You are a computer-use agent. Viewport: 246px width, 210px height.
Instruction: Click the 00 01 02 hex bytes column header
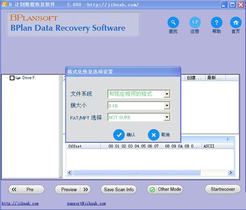pyautogui.click(x=151, y=146)
